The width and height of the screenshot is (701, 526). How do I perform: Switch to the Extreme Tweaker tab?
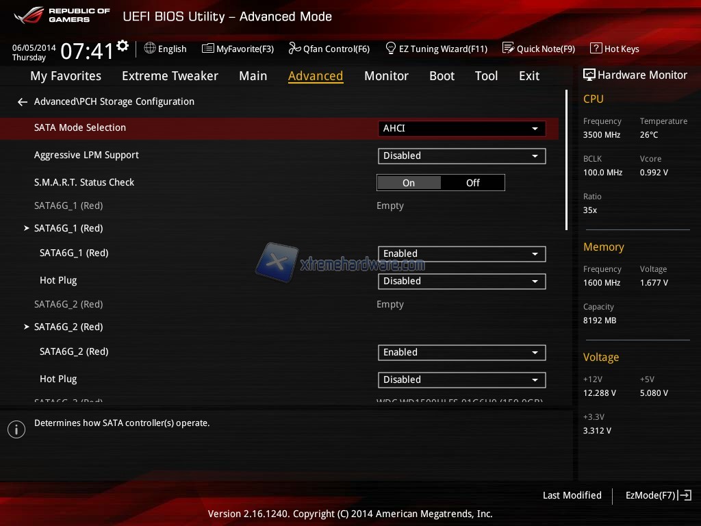click(170, 76)
